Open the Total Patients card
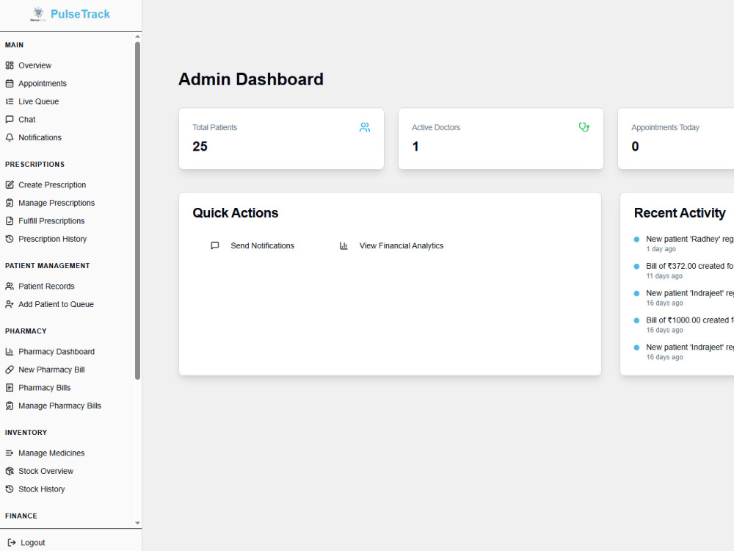 (281, 139)
